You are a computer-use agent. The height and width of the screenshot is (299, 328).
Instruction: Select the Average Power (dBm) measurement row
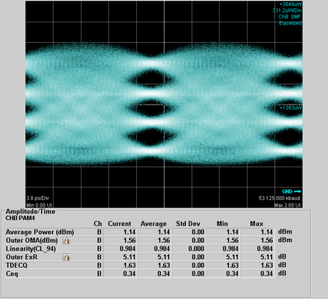click(x=39, y=232)
